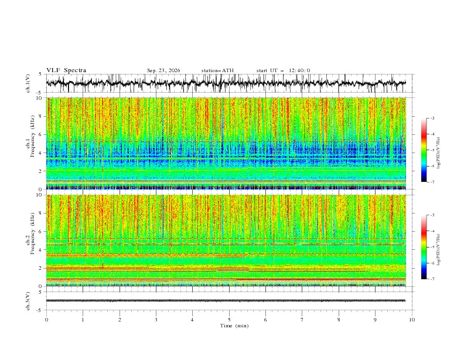Click the start UT 12:40:0 label
The width and height of the screenshot is (464, 359).
[x=283, y=70]
